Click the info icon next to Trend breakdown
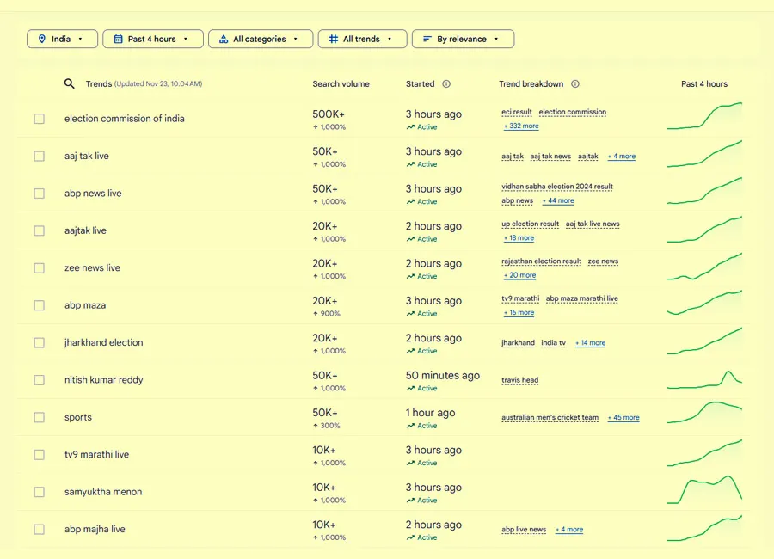Viewport: 774px width, 559px height. (x=575, y=84)
